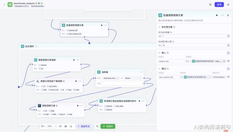Run the 批量提取视频文案 canvas node
This screenshot has height=132, width=233.
102,25
